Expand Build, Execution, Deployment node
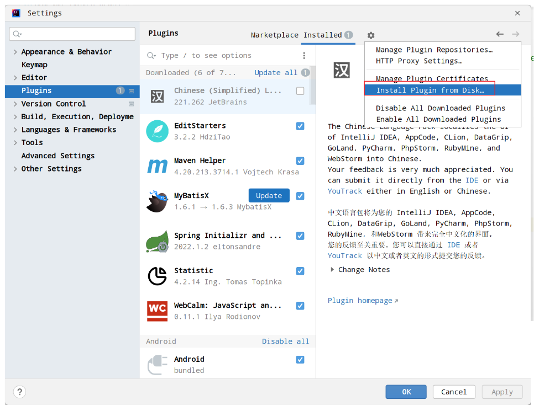Viewport: 534px width, 406px height. click(x=15, y=117)
